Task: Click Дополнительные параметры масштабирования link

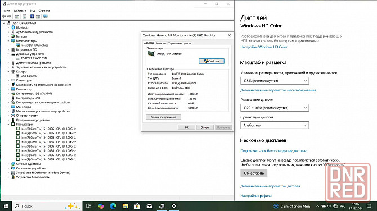Action: coord(278,90)
